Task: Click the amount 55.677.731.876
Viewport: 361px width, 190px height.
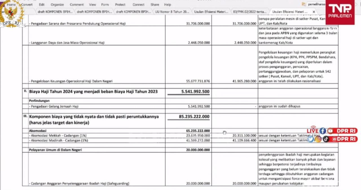Action: (198, 81)
